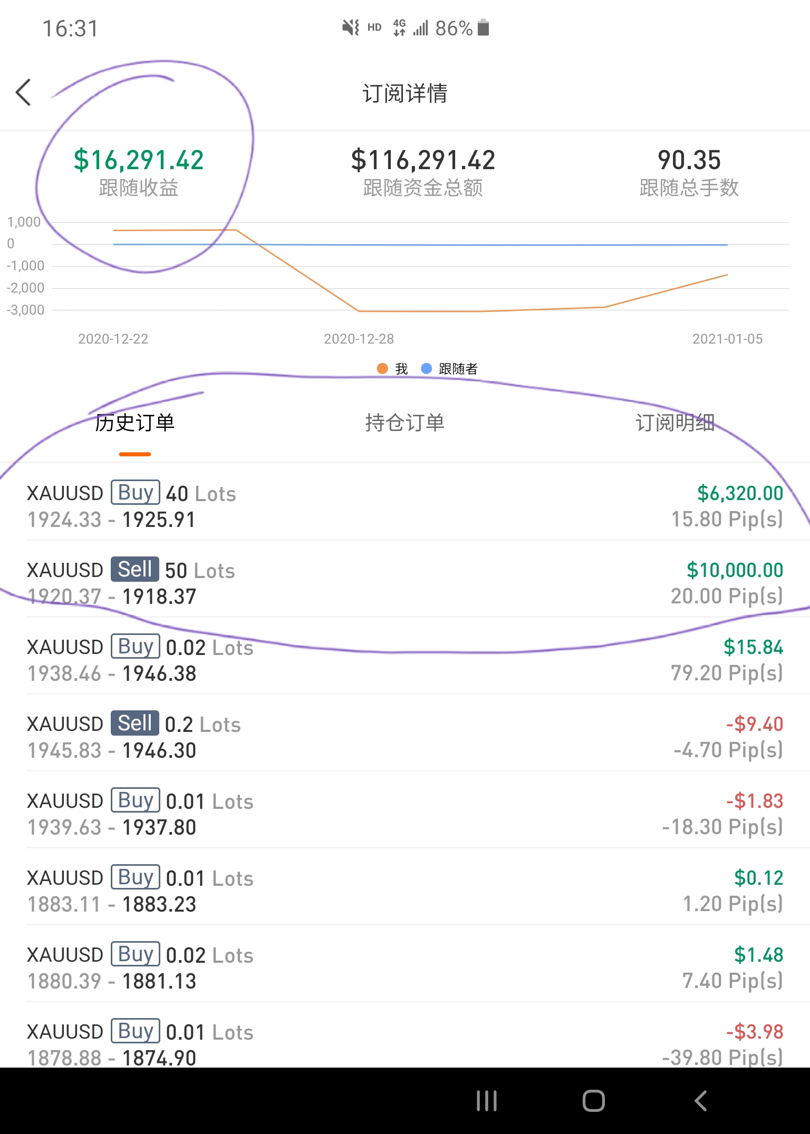Viewport: 810px width, 1134px height.
Task: Tap the $15.84 profit amount
Action: click(754, 647)
